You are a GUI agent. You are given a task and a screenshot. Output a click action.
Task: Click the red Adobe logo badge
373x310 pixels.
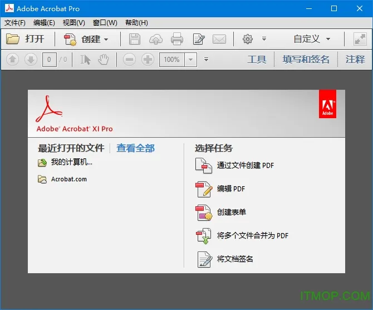327,104
